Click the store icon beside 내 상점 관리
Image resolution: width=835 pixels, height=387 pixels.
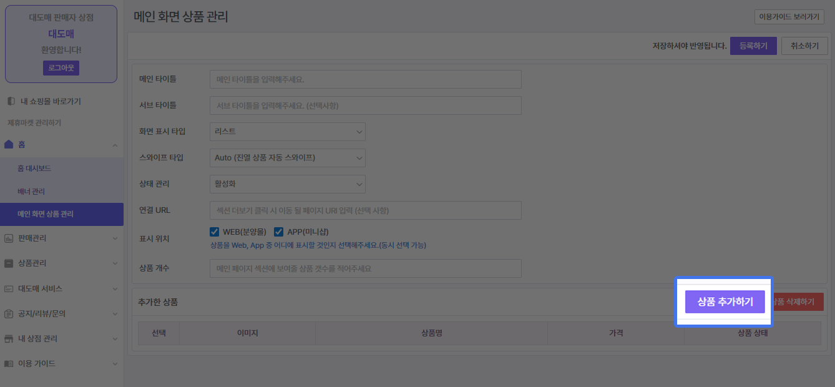click(x=9, y=339)
